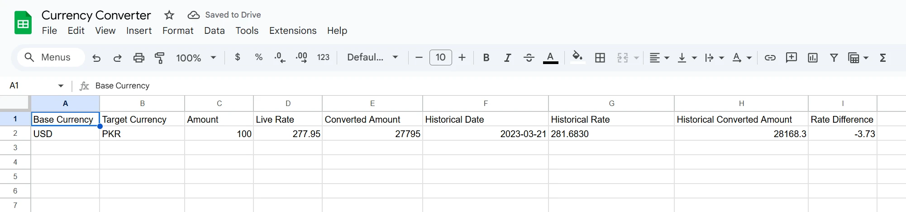Viewport: 906px width, 212px height.
Task: Star the Currency Converter document
Action: [x=169, y=15]
